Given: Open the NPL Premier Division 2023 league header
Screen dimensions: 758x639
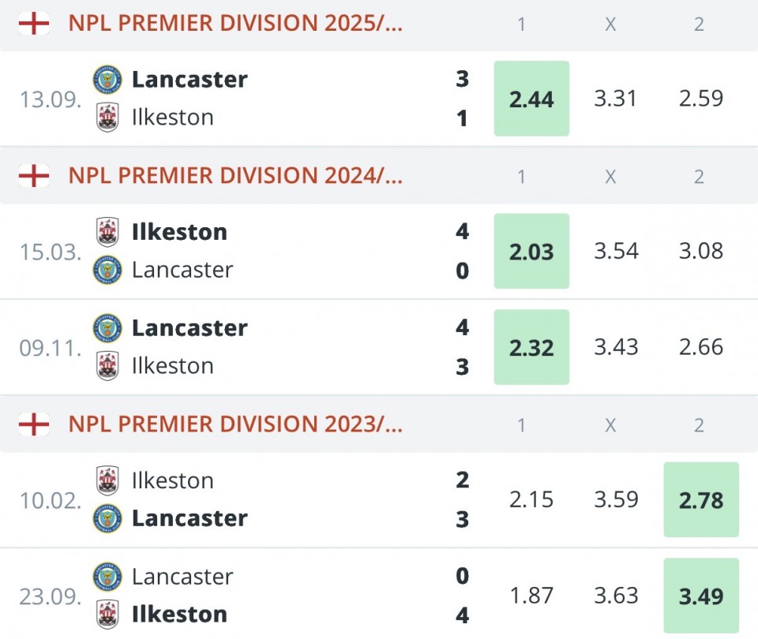Looking at the screenshot, I should tap(235, 424).
